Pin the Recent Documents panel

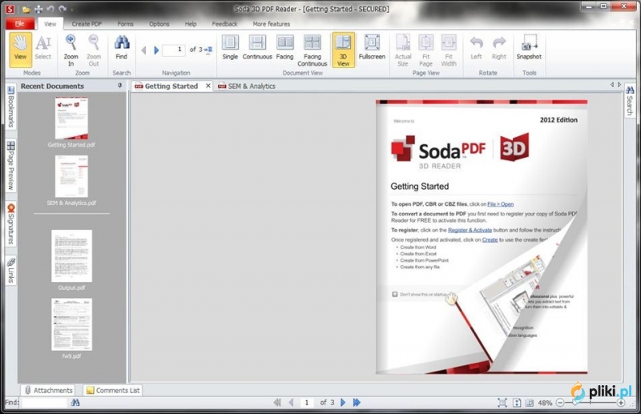click(x=119, y=86)
